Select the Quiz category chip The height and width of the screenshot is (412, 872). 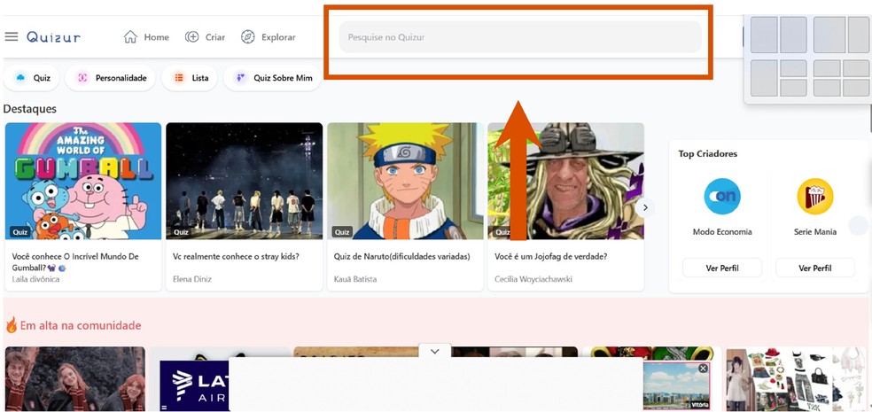pos(32,78)
